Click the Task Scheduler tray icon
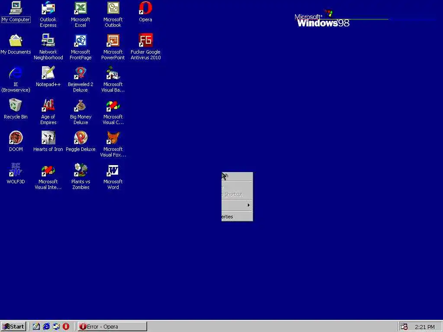This screenshot has width=443, height=332. click(x=404, y=327)
